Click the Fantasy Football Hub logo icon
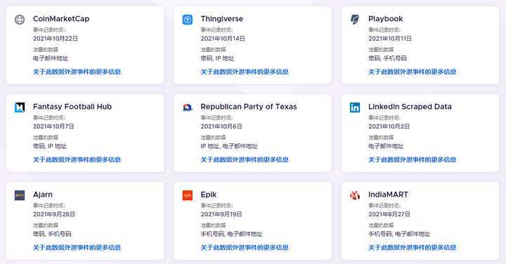Screen dimensions: 506x264 (x=20, y=107)
